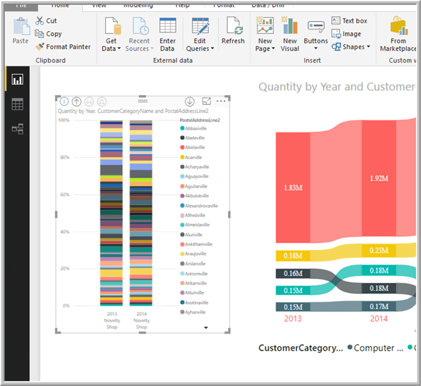Click the Enter Data table icon
Screen dimensions: 421x386
coord(168,25)
